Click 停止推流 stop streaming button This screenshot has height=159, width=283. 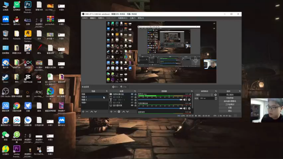click(230, 95)
